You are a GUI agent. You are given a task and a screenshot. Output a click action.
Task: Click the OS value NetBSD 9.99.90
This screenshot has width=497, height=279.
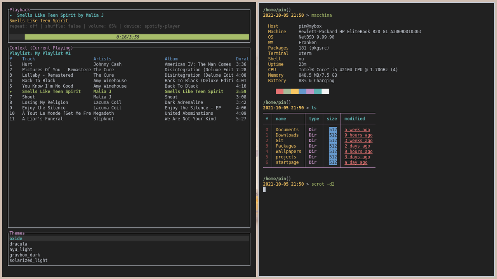(x=316, y=37)
